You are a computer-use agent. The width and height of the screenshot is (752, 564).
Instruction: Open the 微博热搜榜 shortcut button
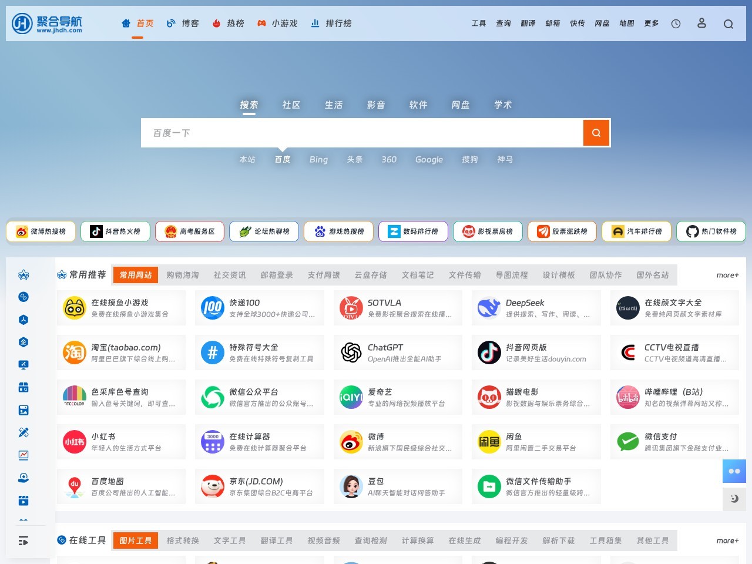pyautogui.click(x=41, y=231)
